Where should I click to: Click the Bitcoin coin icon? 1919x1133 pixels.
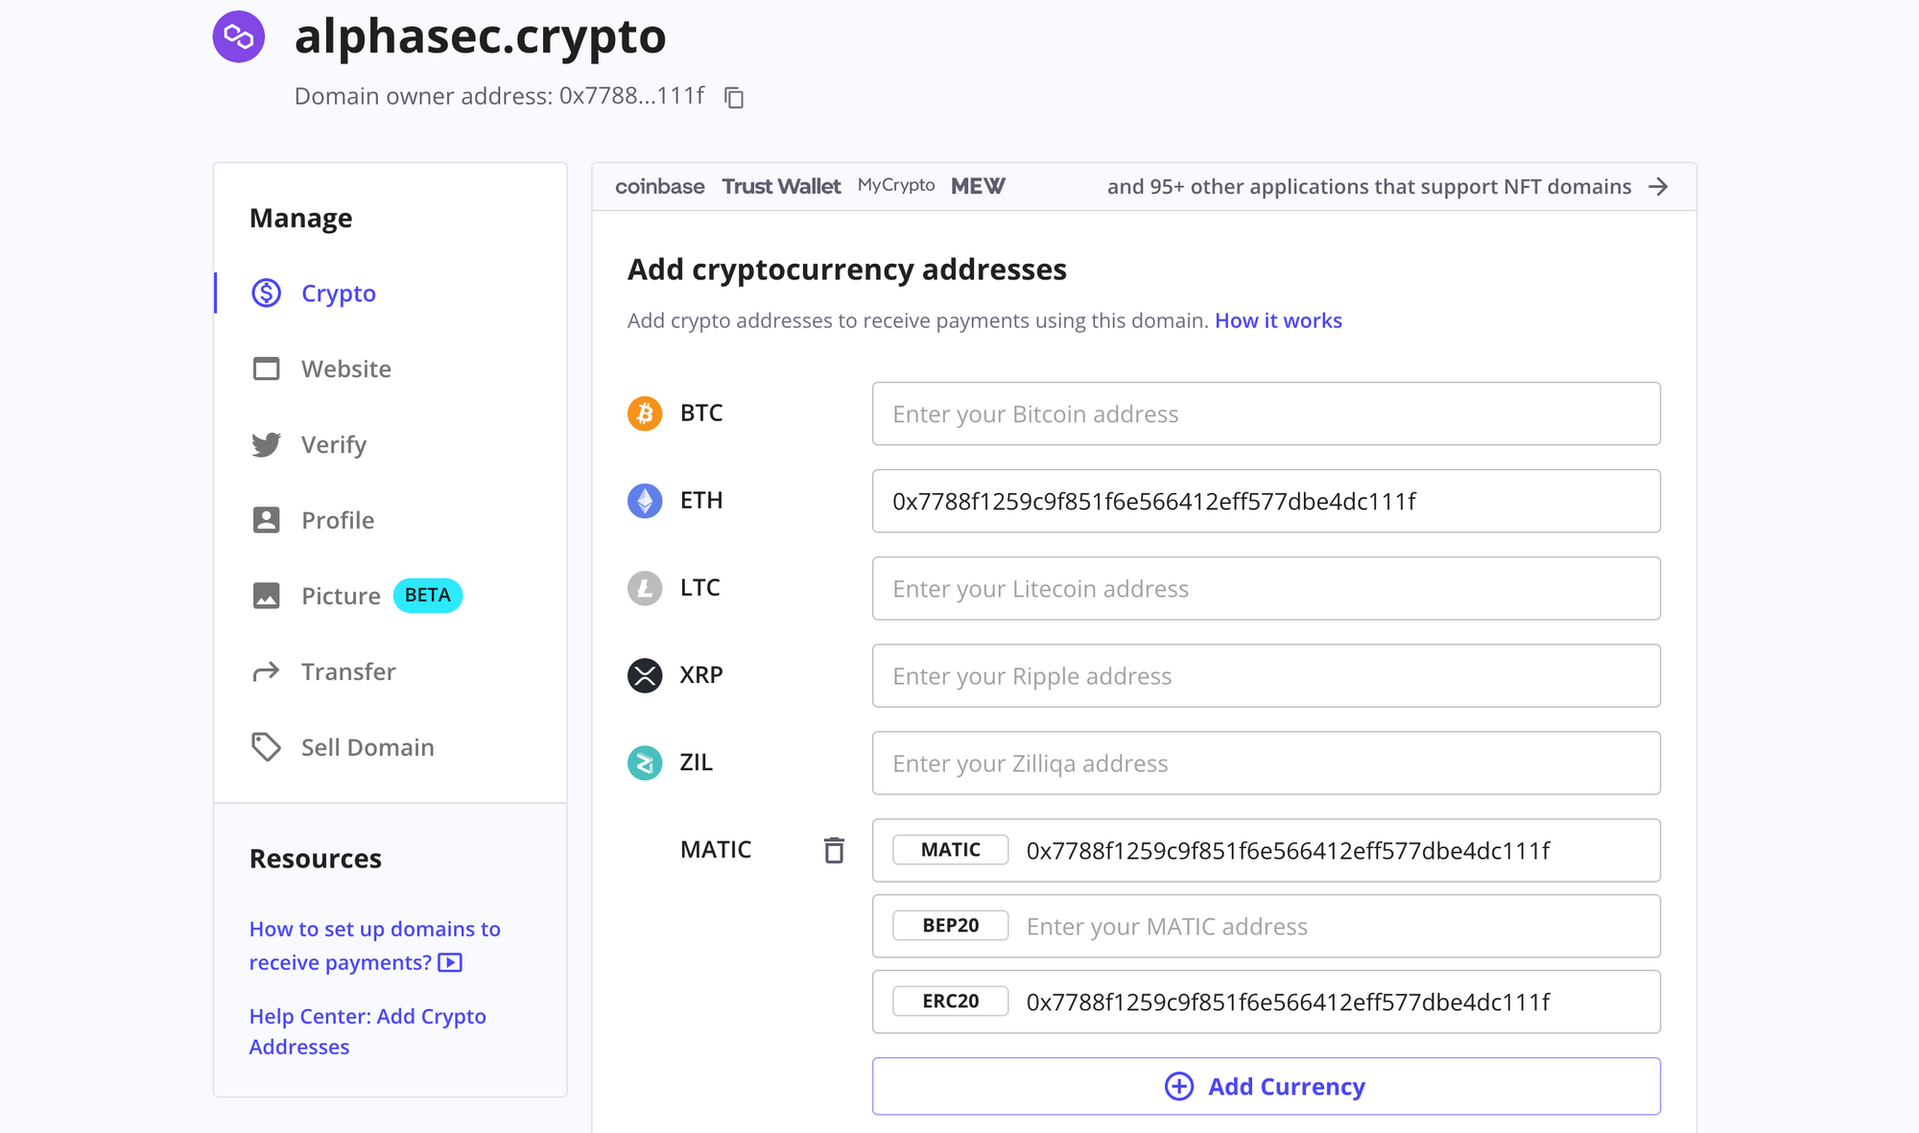click(645, 413)
